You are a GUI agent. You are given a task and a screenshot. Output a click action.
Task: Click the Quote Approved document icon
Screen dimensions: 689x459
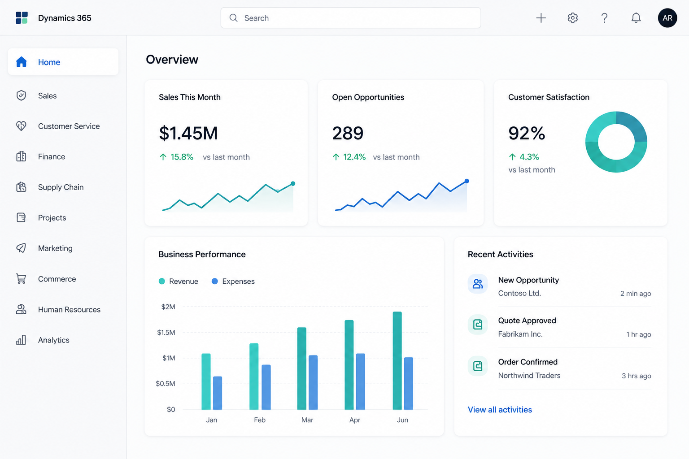(x=478, y=325)
